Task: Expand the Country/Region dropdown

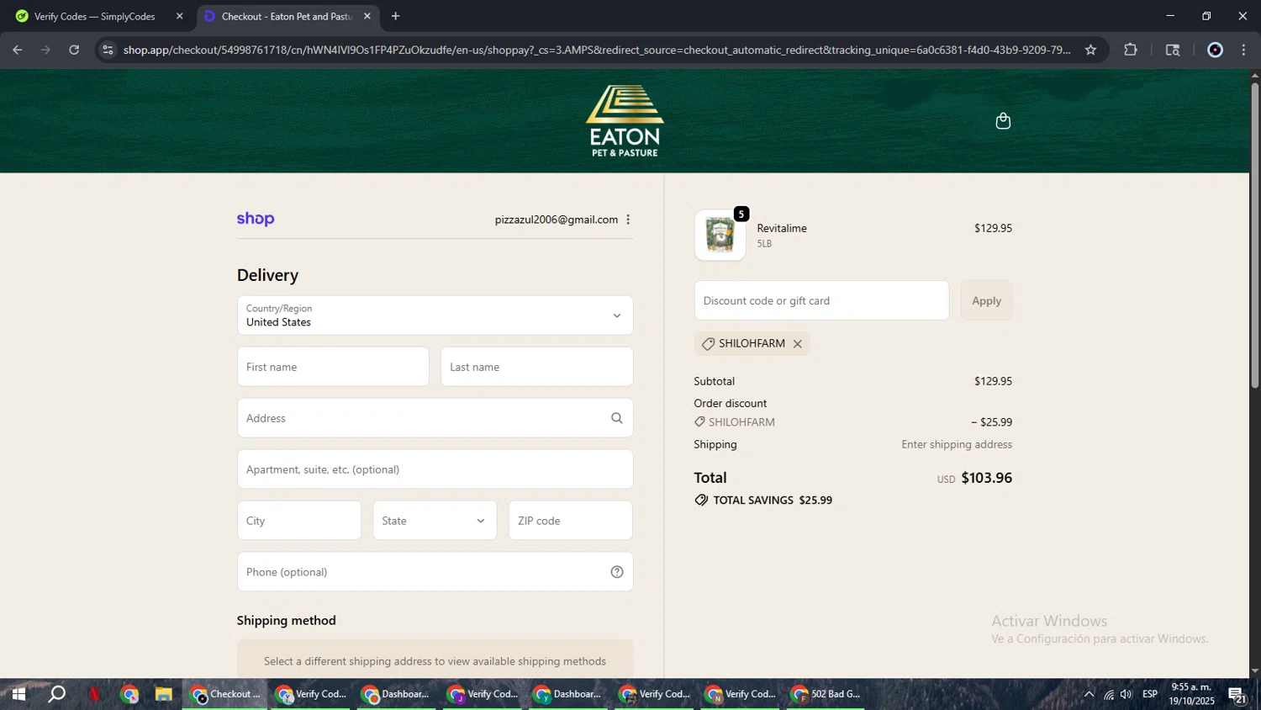Action: [x=435, y=315]
